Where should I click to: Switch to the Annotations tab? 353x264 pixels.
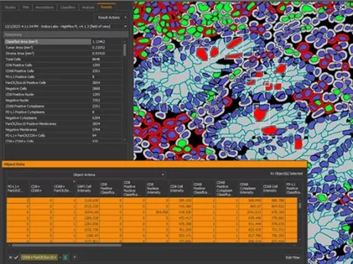44,7
